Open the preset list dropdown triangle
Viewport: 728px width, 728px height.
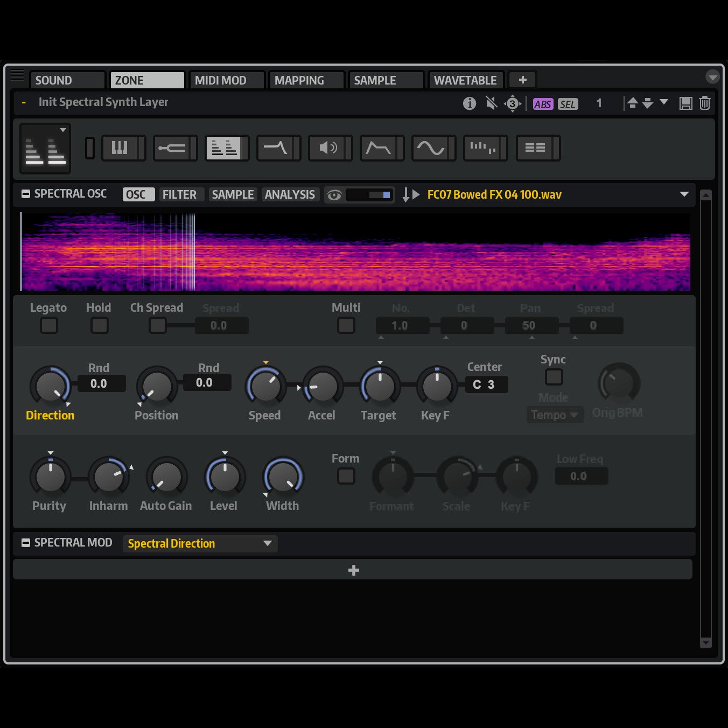click(664, 102)
